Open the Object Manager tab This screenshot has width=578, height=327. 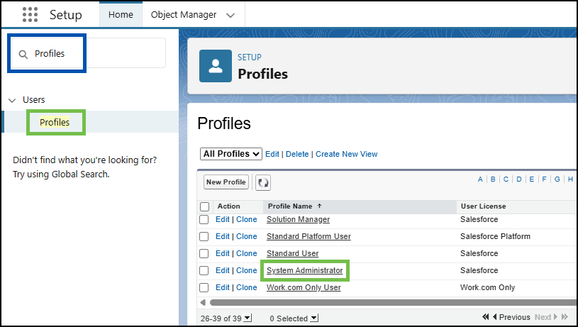point(184,15)
